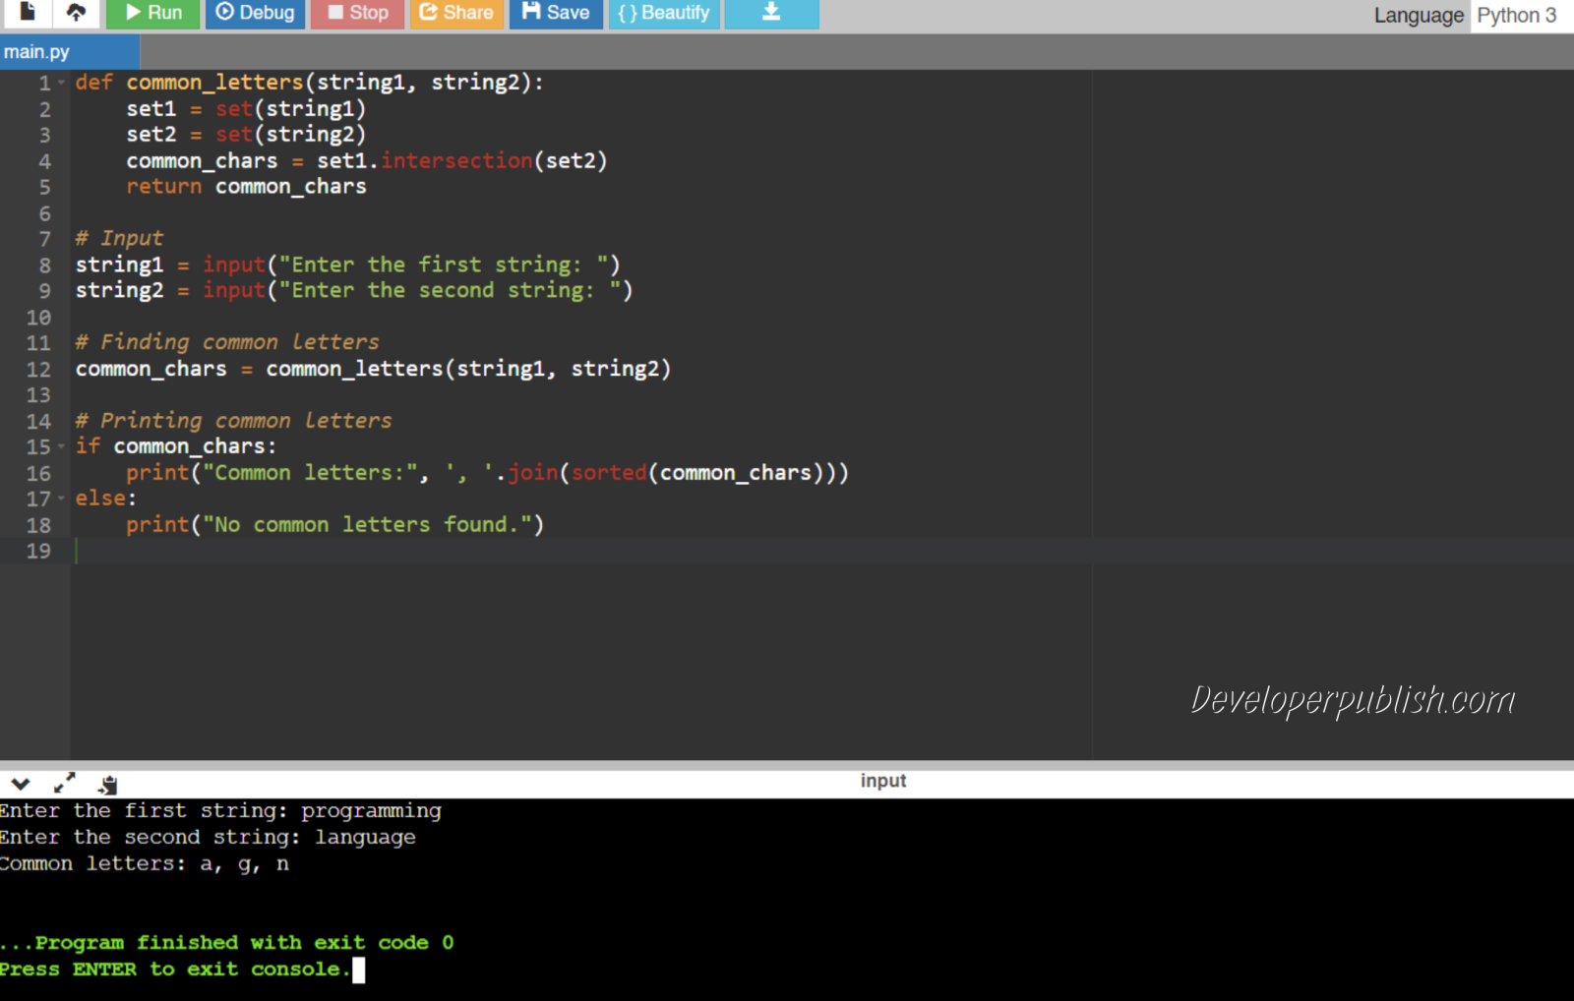Upload a file to the editor
The image size is (1574, 1001).
[77, 13]
